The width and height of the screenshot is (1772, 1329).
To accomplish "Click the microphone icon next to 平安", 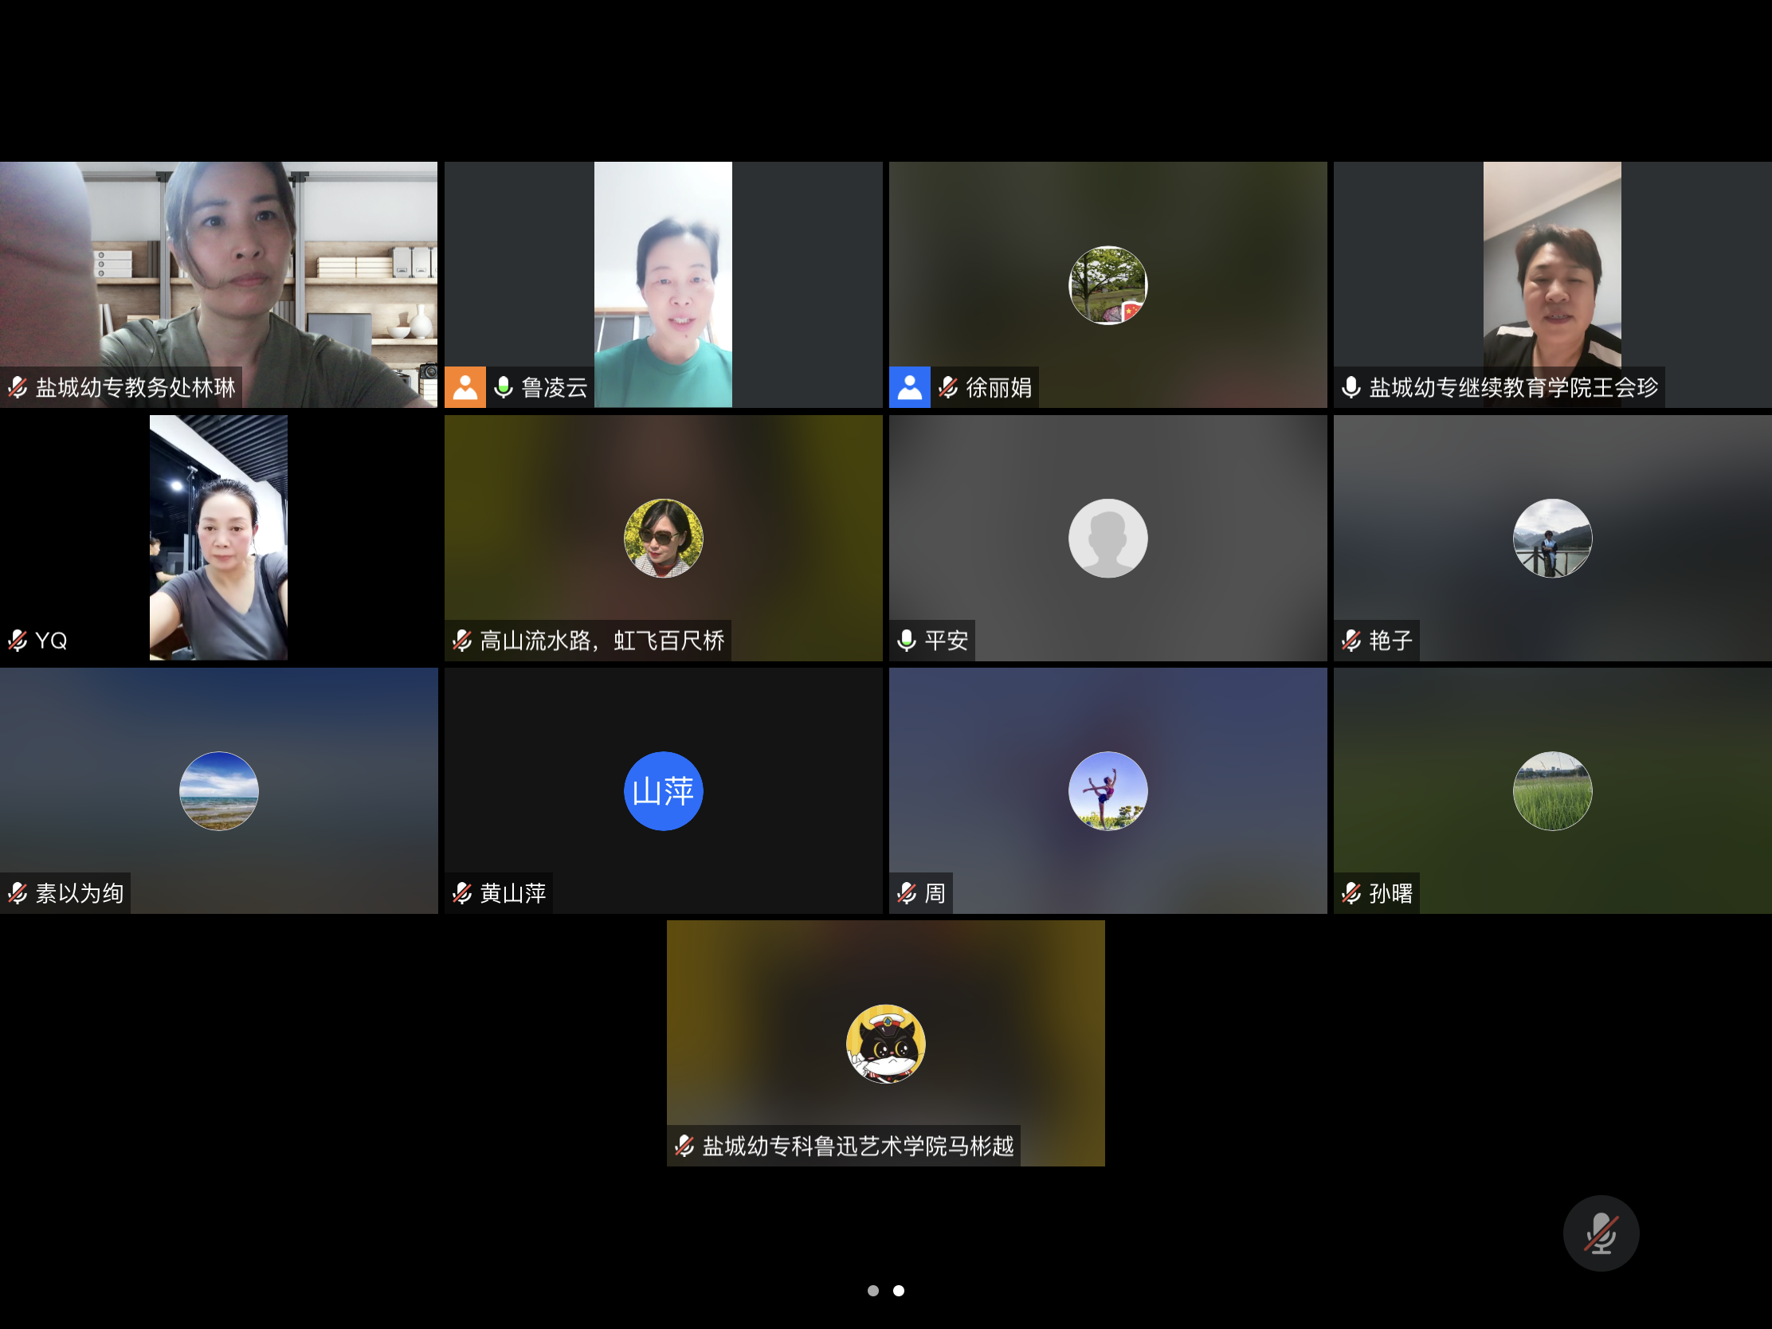I will (906, 640).
